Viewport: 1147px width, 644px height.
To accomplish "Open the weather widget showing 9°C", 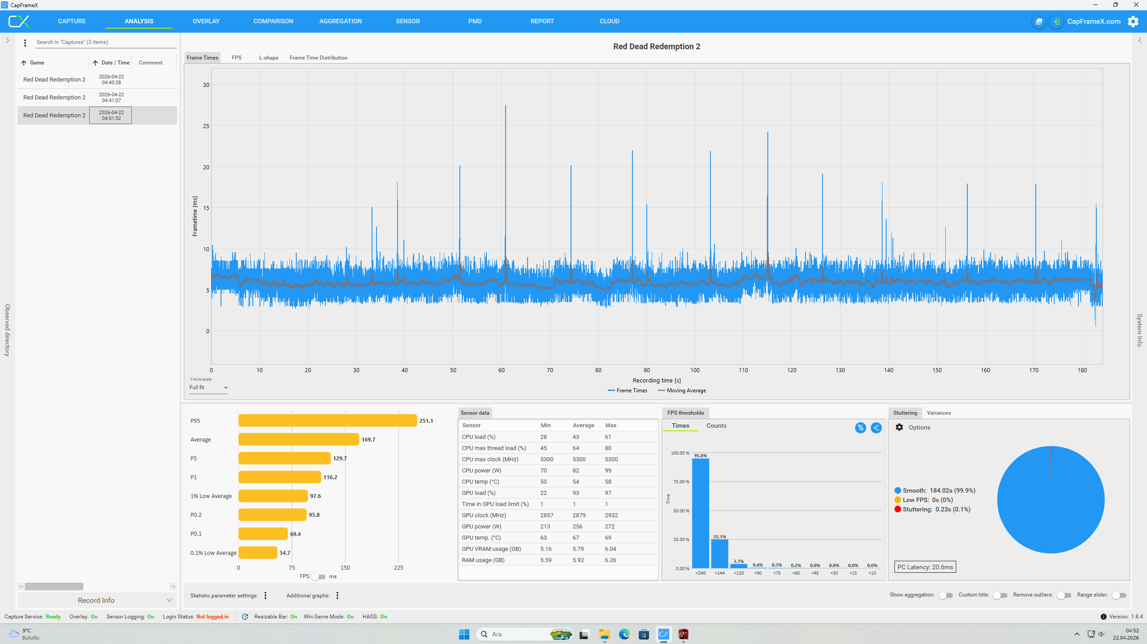I will [x=24, y=634].
